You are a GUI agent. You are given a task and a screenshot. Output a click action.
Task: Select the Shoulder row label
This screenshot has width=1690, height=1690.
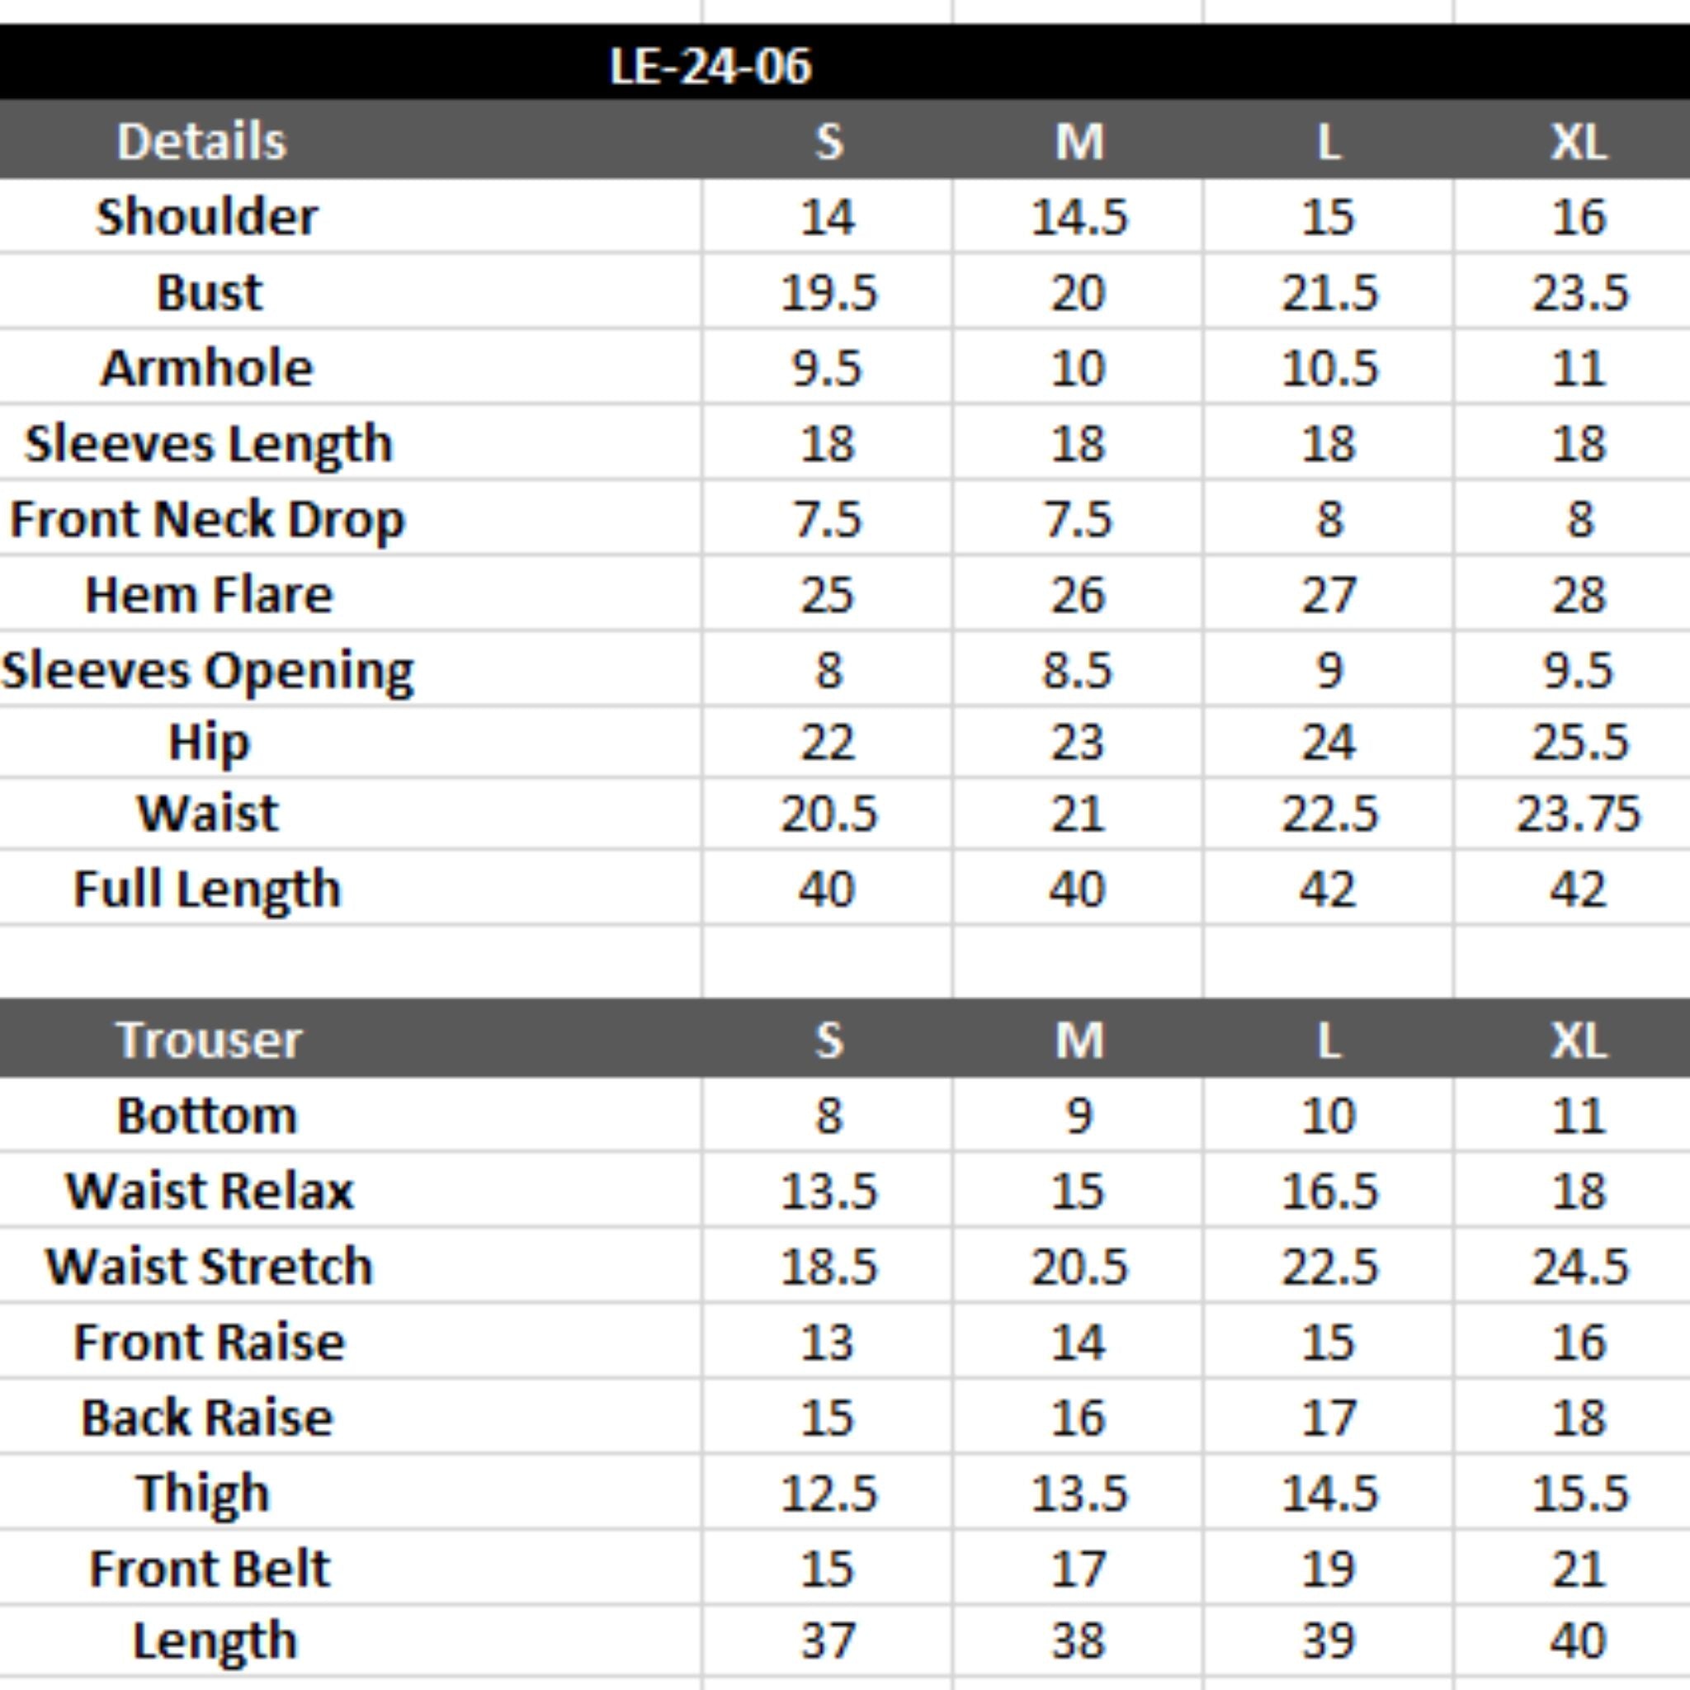[207, 217]
